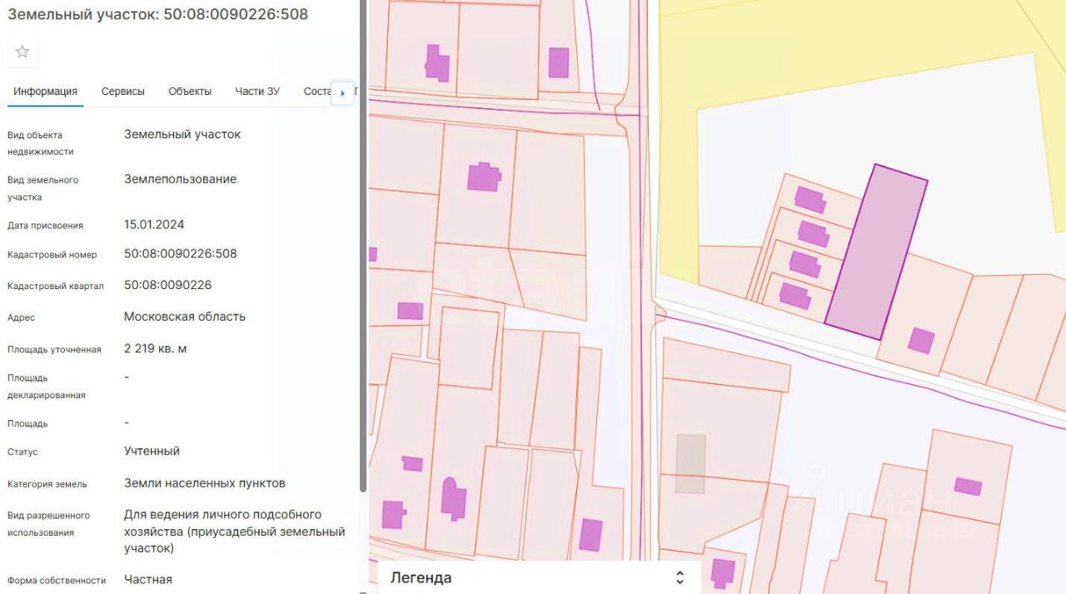Viewport: 1066px width, 594px height.
Task: Click the gray rectangular building on map
Action: click(x=690, y=463)
